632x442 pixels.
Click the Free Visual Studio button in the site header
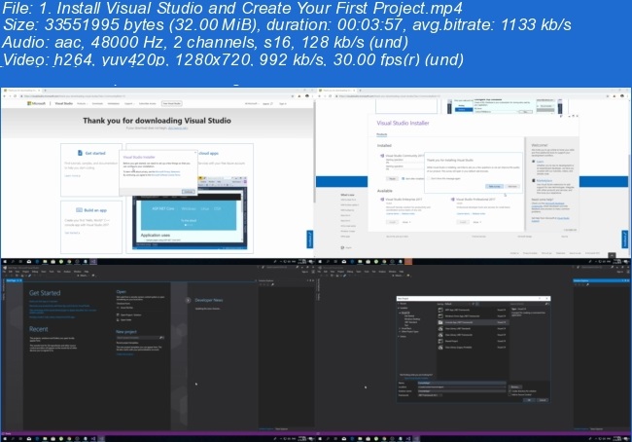(172, 103)
